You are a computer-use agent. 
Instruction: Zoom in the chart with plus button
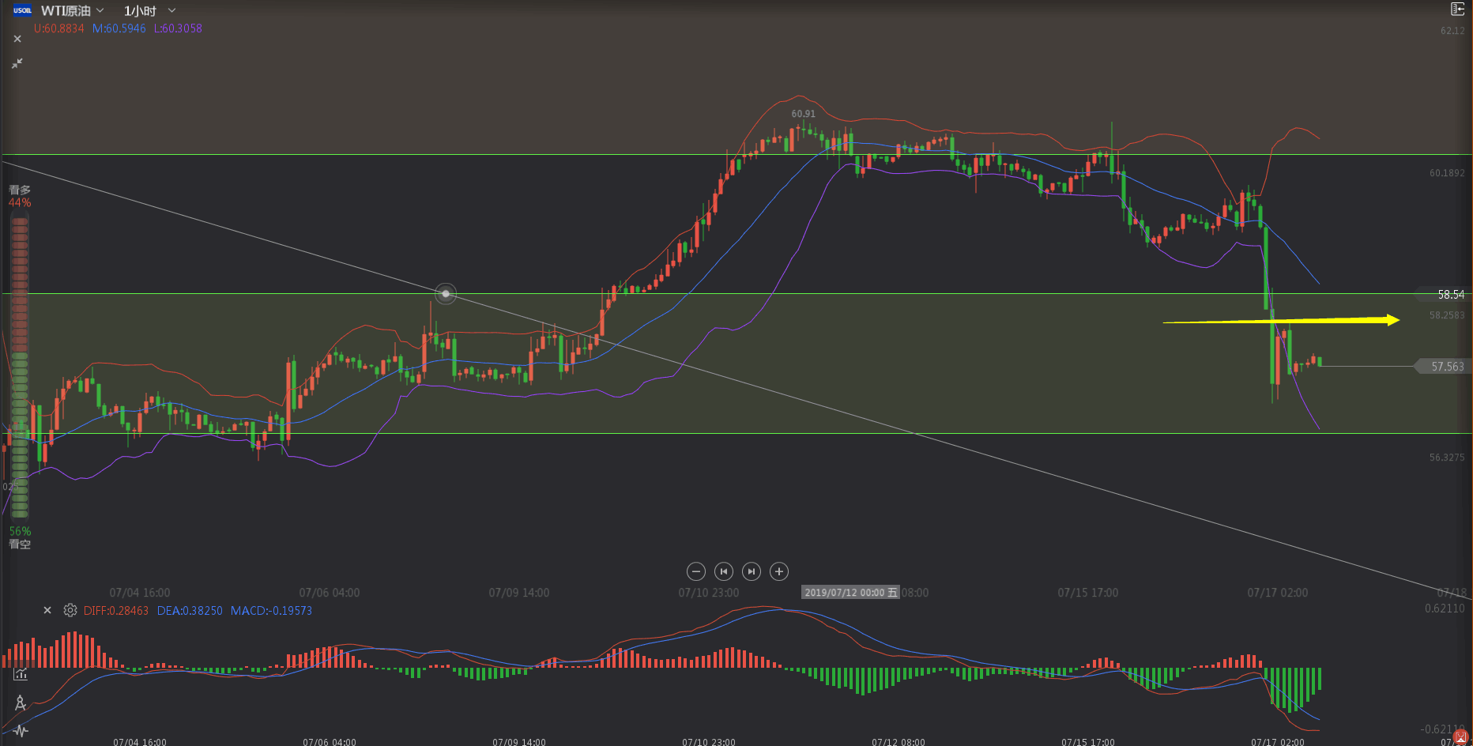pyautogui.click(x=779, y=571)
